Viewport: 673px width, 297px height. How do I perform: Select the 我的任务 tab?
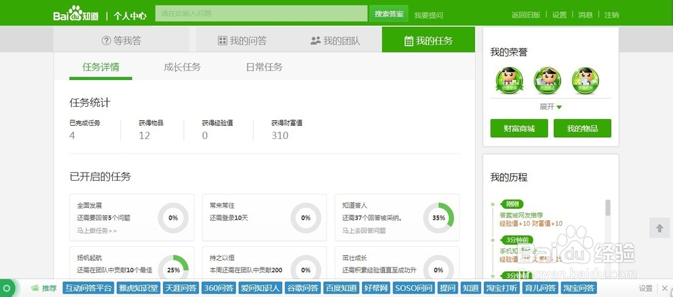click(x=428, y=40)
